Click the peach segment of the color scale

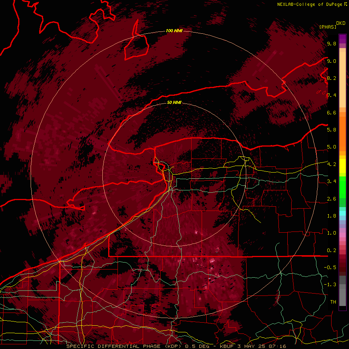(x=342, y=79)
